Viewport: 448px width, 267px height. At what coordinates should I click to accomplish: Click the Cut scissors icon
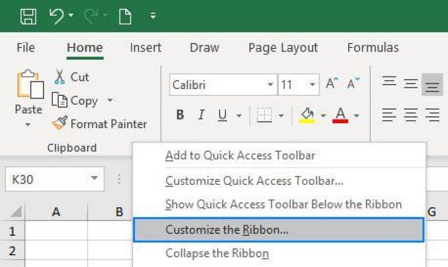click(60, 77)
